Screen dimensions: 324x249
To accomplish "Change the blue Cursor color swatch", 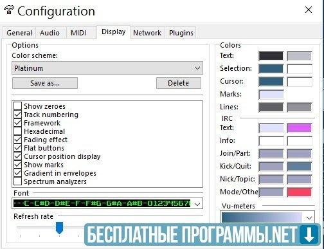I will point(271,82).
